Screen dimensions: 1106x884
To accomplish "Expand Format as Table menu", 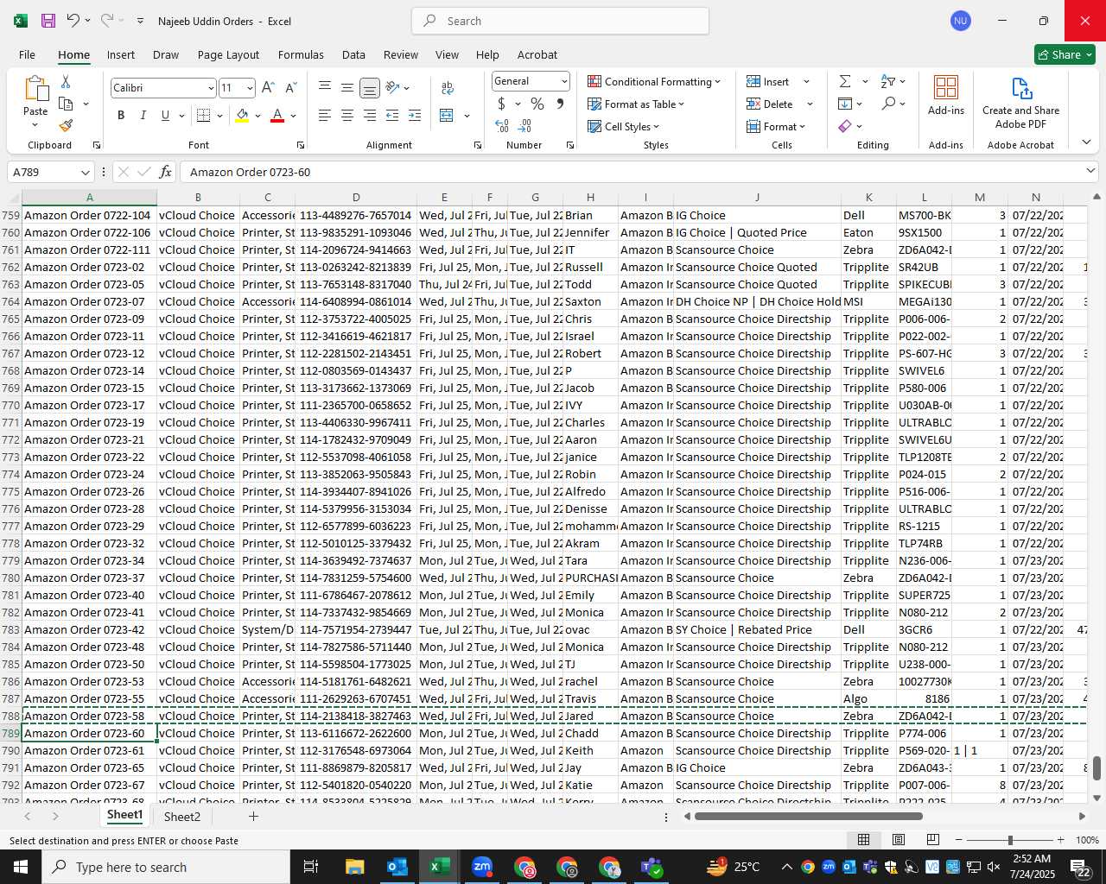I will tap(636, 104).
